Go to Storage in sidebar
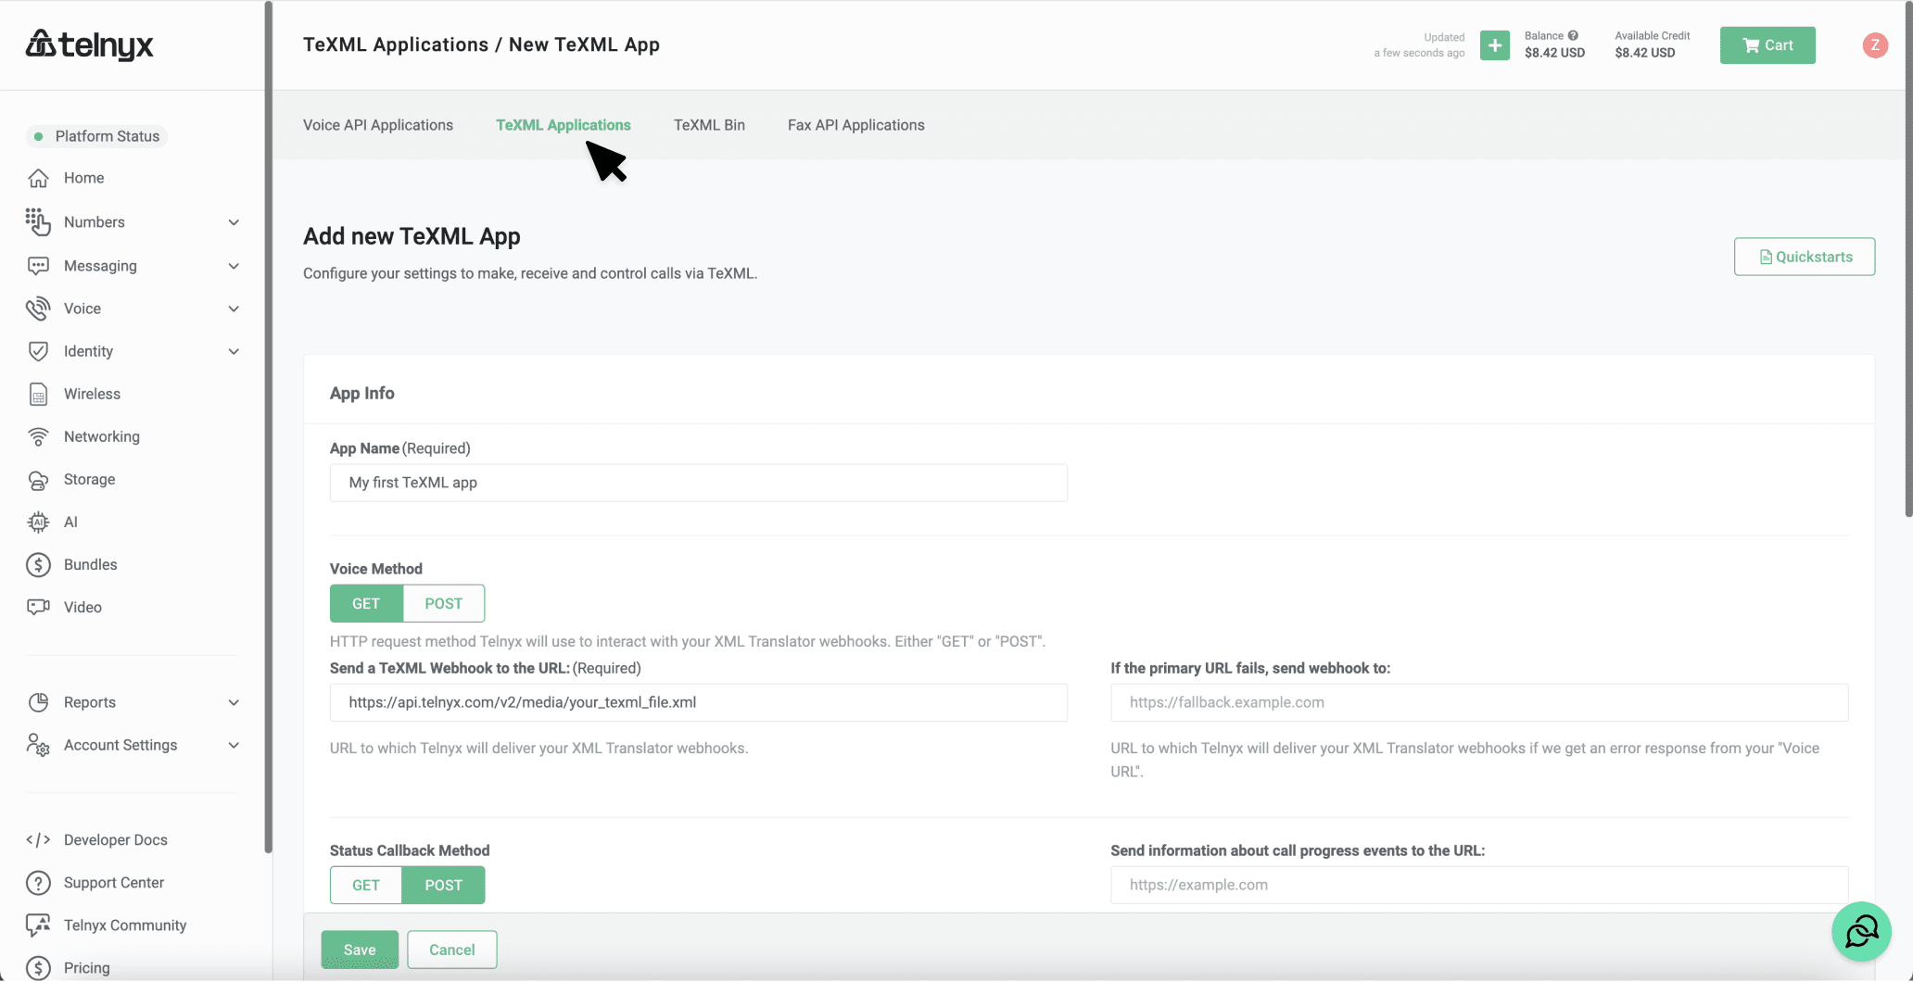This screenshot has width=1913, height=982. pyautogui.click(x=89, y=479)
